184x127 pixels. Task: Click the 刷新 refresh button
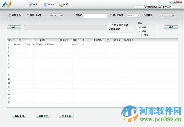[x=171, y=27]
